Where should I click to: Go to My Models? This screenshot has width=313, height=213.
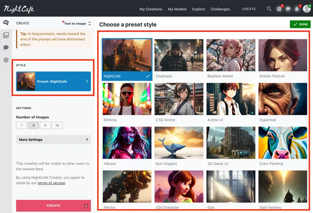(x=177, y=9)
